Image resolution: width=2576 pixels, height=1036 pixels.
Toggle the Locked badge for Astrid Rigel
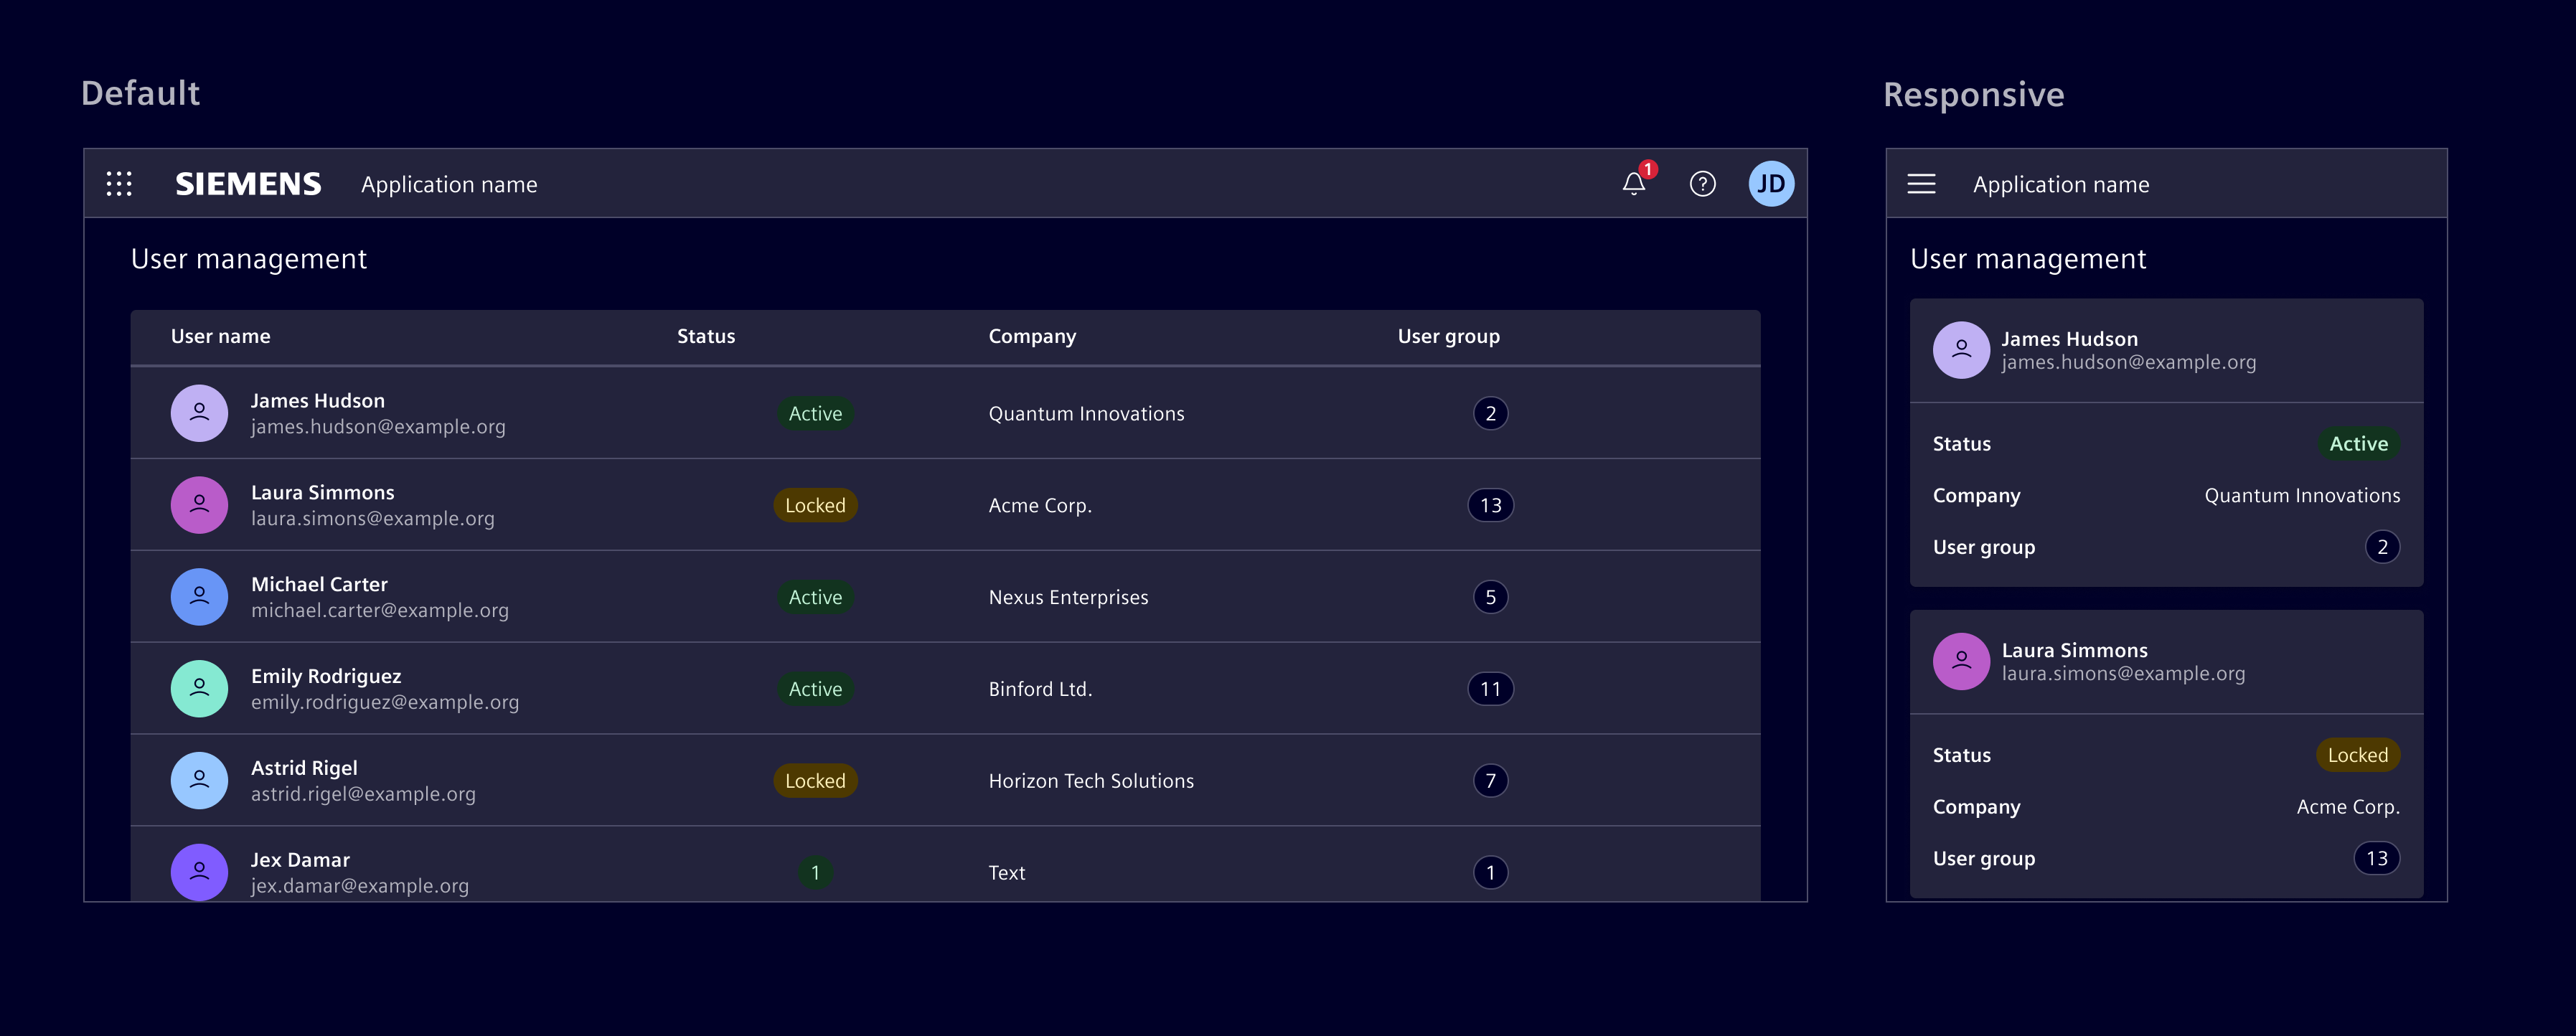pyautogui.click(x=815, y=780)
